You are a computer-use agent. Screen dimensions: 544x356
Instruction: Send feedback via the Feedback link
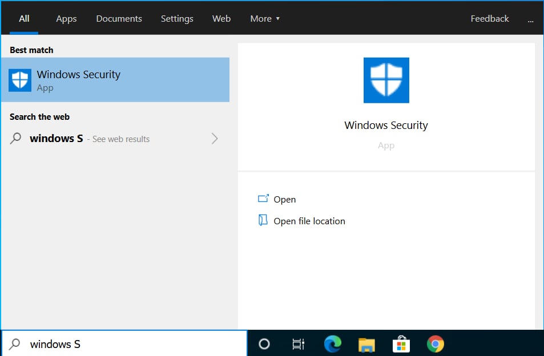pos(489,18)
